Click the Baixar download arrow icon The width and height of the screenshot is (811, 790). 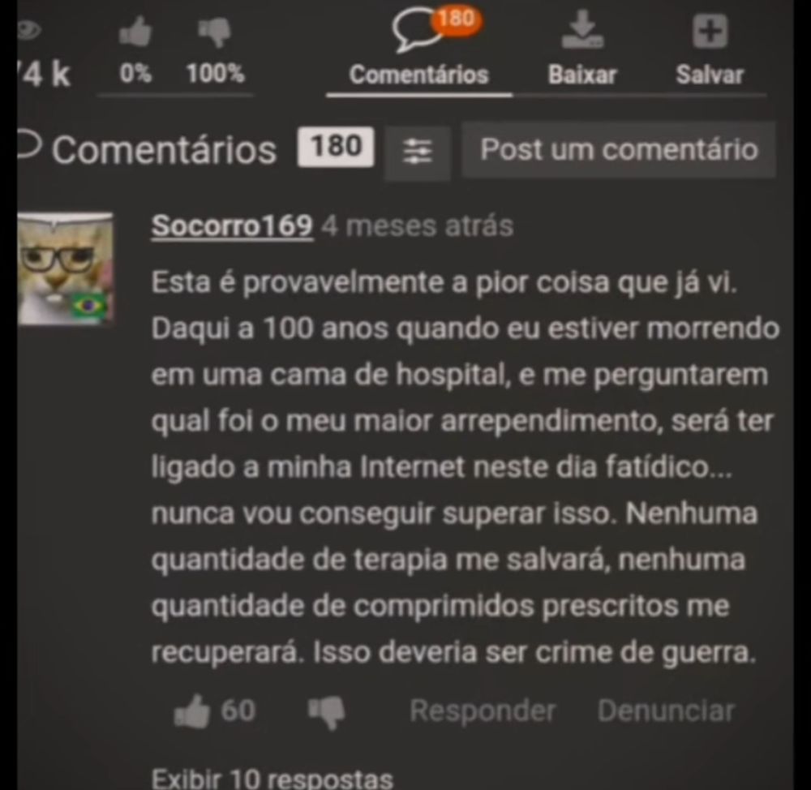pos(582,29)
